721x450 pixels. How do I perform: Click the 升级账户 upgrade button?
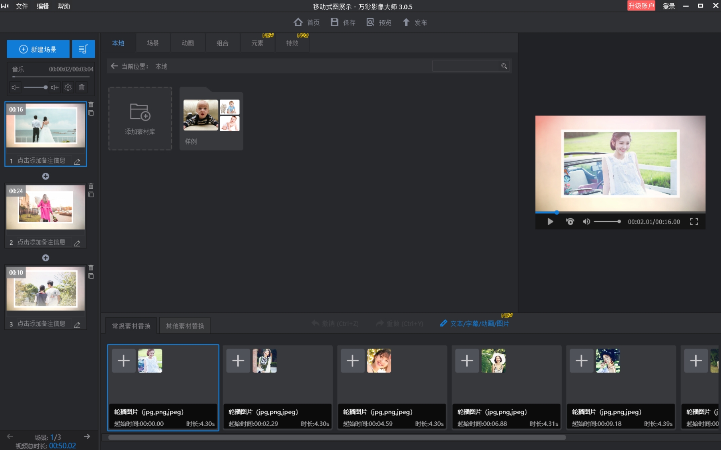coord(641,6)
